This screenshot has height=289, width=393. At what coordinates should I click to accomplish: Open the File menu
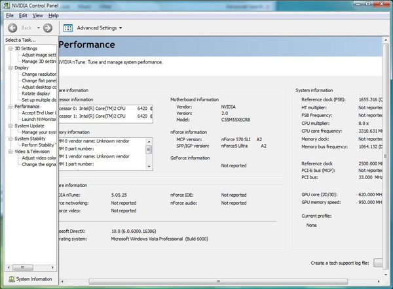coord(10,15)
